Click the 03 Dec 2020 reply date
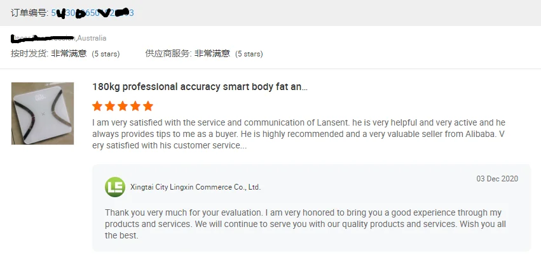 pos(497,179)
